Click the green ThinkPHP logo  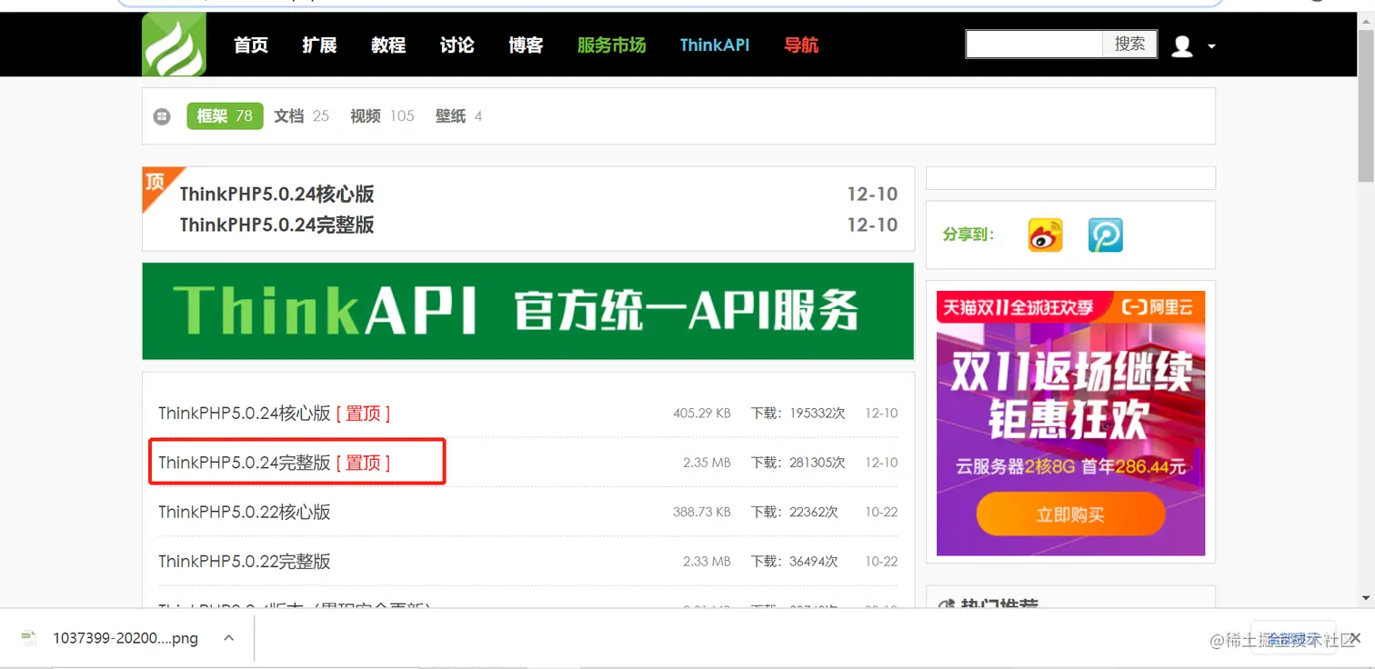[174, 45]
